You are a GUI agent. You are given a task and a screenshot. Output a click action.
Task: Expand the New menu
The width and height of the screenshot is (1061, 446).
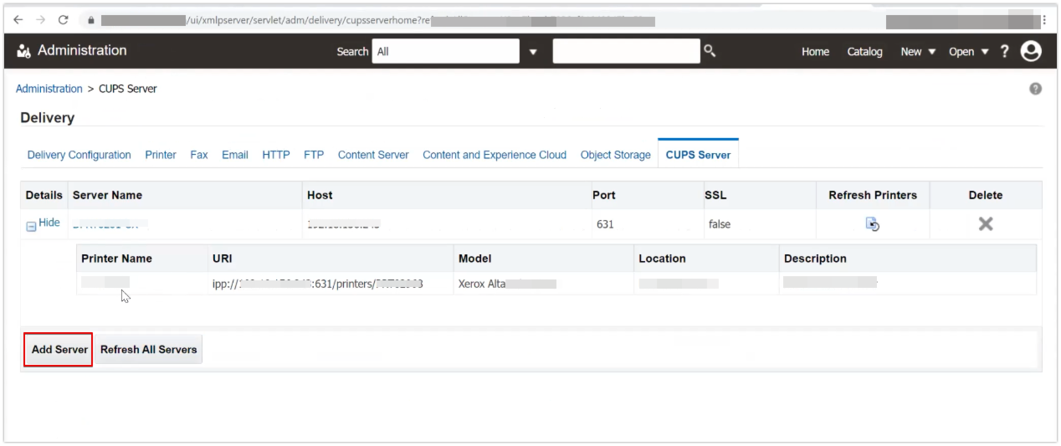918,52
